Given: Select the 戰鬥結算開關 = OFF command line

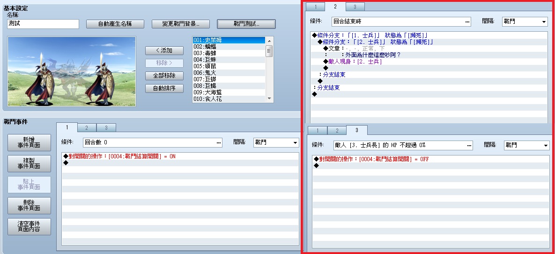Looking at the screenshot, I should tap(431, 159).
